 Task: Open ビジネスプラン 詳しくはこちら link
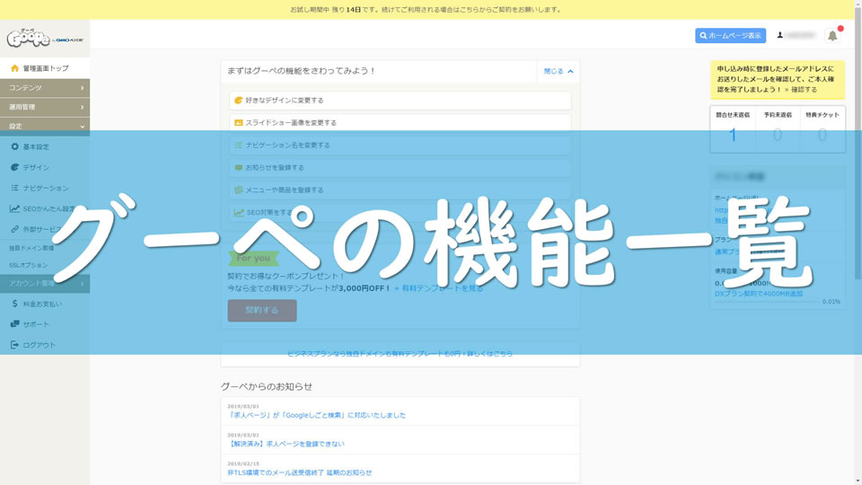click(400, 354)
